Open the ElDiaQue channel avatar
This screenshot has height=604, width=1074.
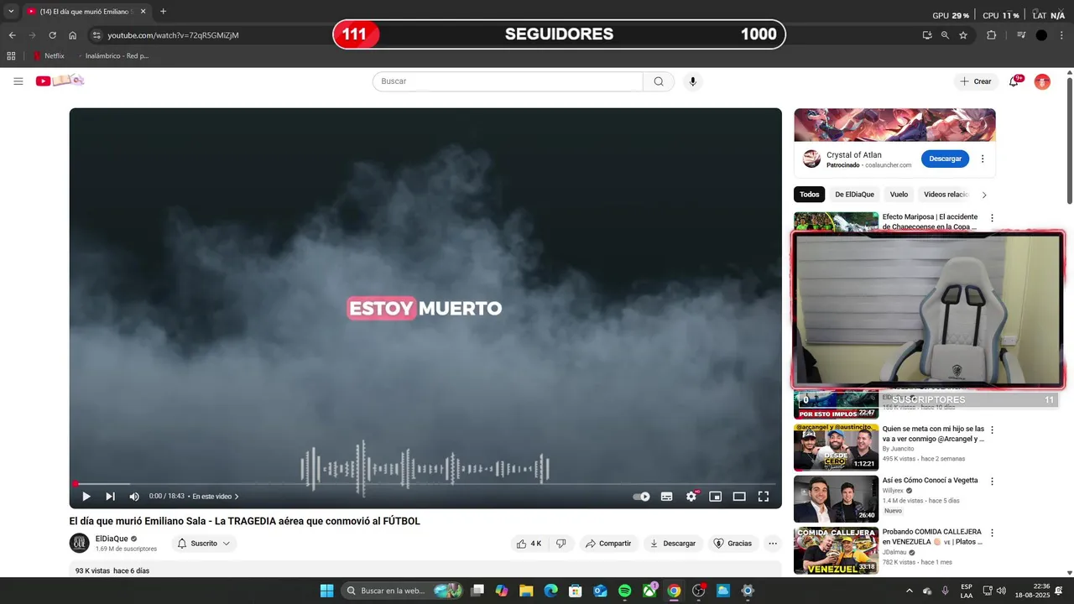79,543
